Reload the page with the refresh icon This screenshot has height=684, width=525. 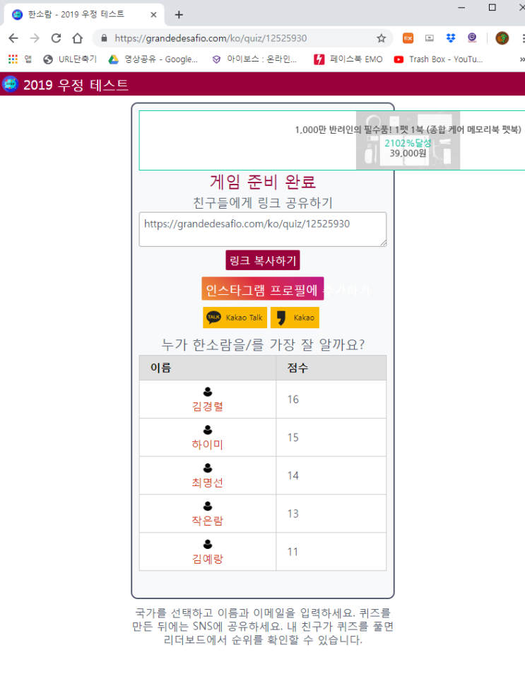tap(56, 38)
